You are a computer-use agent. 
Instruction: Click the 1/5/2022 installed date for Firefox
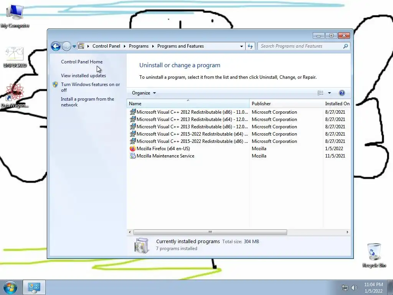coord(334,149)
